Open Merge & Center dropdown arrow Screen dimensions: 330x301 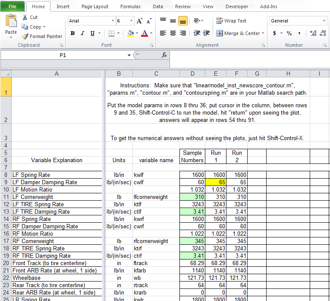pos(263,33)
